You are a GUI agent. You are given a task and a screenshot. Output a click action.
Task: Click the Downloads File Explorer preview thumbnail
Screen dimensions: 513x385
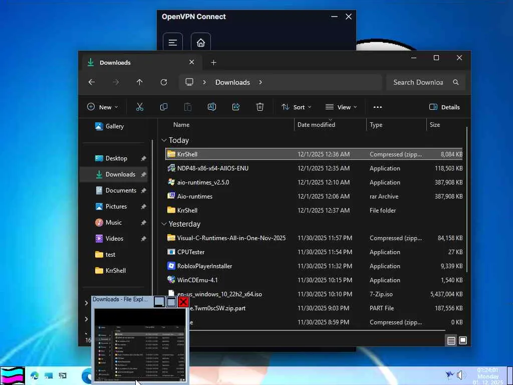click(x=140, y=345)
